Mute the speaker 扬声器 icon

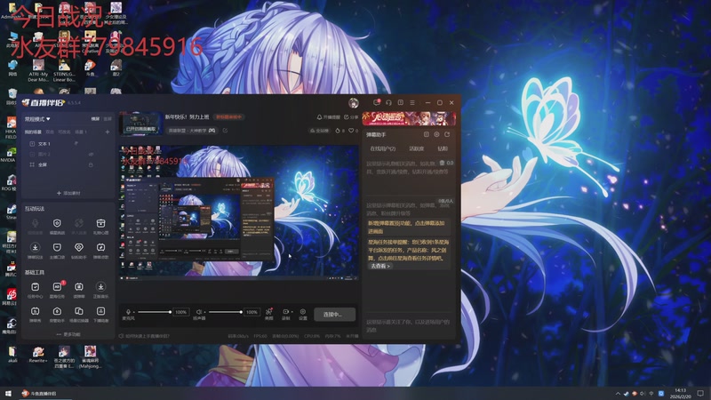pyautogui.click(x=198, y=312)
